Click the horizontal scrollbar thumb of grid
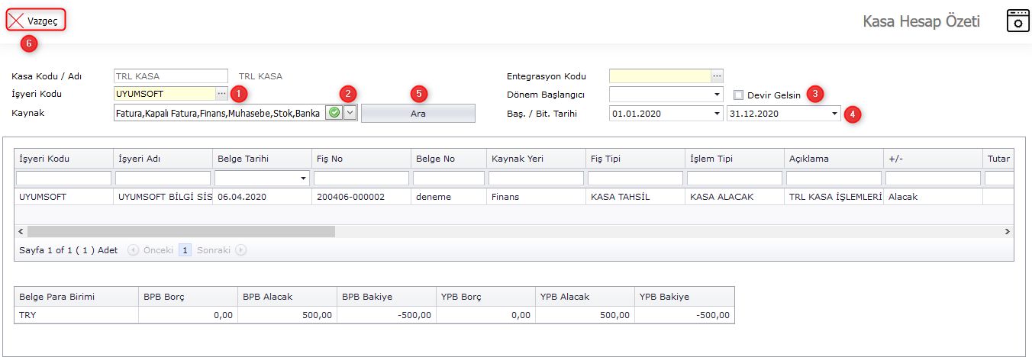Screen dimensions: 1032x357 [x=180, y=231]
